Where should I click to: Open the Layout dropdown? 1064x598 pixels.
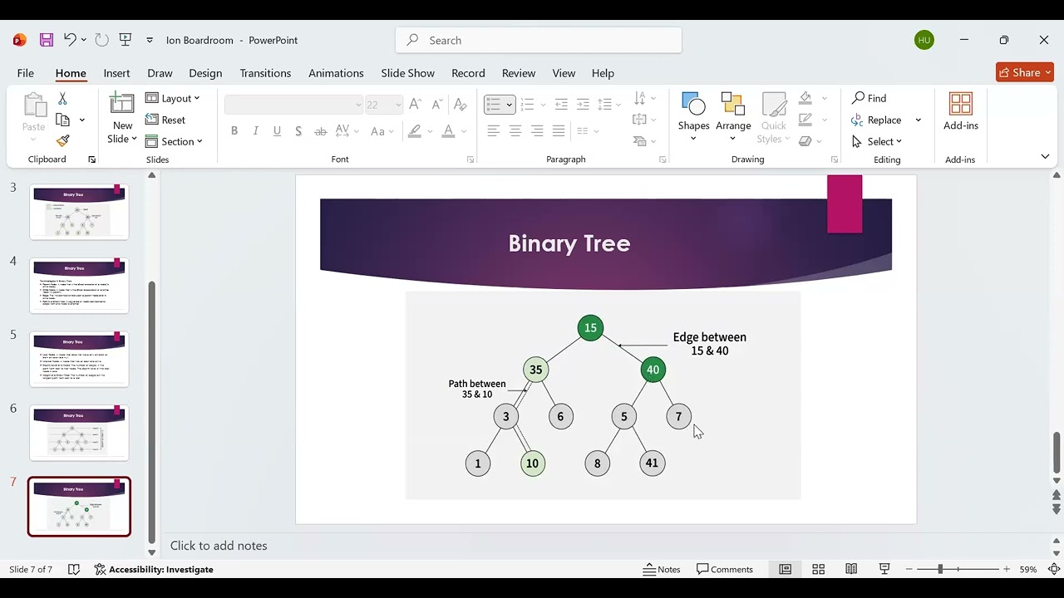(x=173, y=98)
